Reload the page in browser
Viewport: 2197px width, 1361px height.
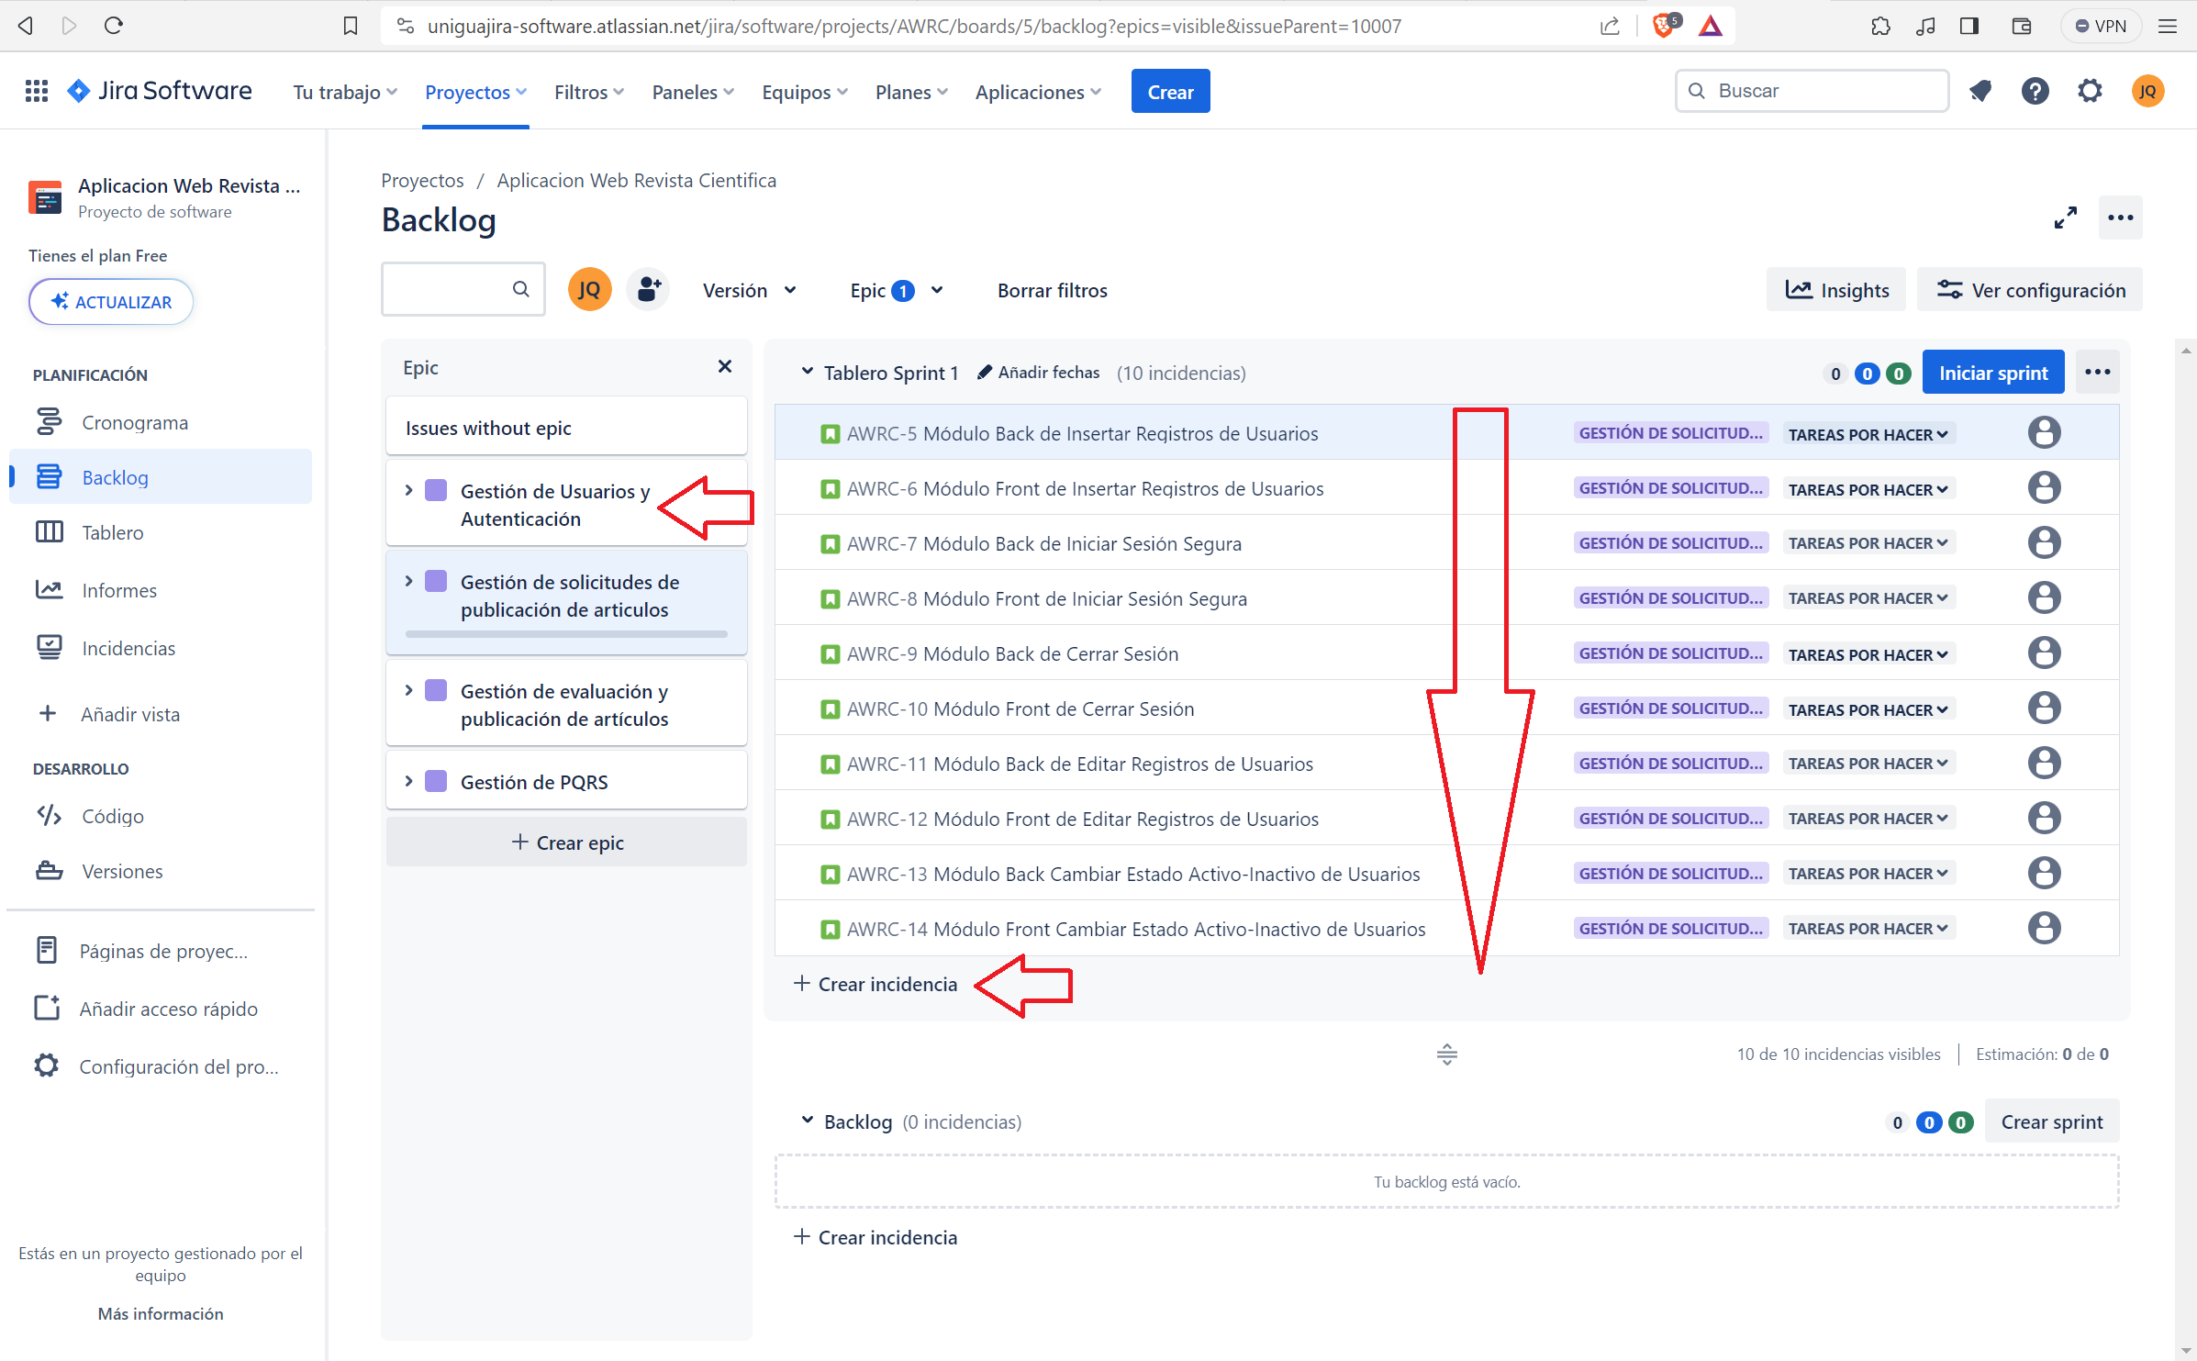114,26
